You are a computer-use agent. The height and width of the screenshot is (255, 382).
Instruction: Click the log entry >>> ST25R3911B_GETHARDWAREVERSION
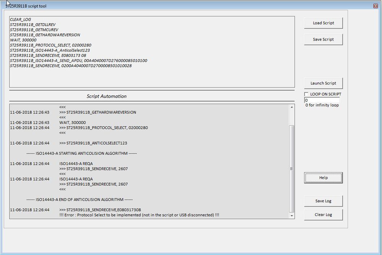[x=98, y=112]
